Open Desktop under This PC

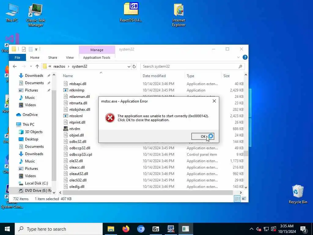(x=28, y=139)
